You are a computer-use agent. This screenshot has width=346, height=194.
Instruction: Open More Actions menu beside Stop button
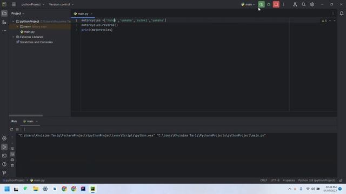283,4
